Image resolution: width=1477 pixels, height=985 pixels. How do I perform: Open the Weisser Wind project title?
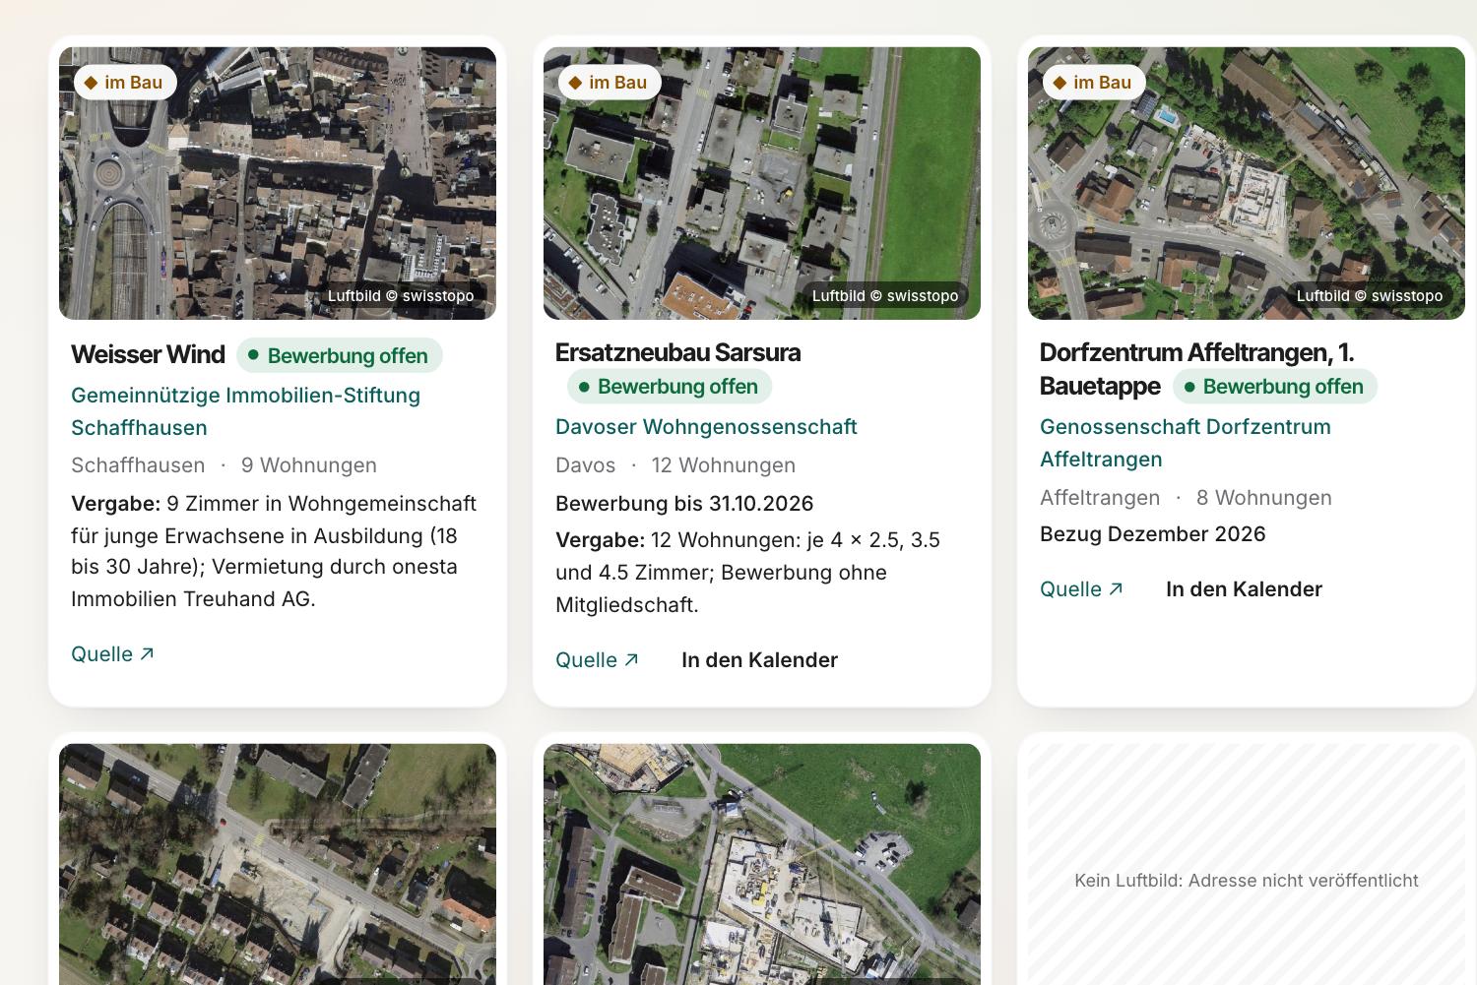(x=148, y=354)
